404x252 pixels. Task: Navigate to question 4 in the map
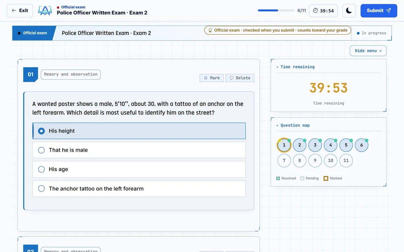[x=331, y=145]
